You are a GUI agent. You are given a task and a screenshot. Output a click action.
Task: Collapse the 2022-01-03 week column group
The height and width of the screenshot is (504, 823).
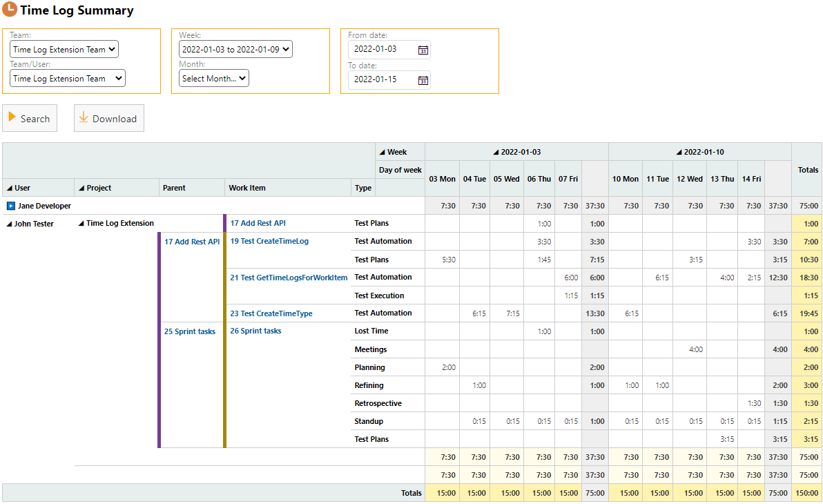(496, 152)
